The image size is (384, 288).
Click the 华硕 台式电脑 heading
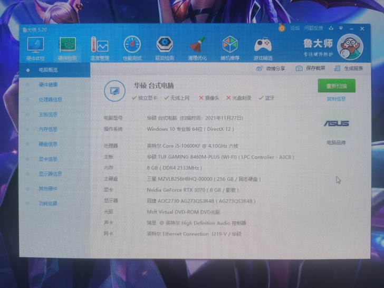[154, 85]
